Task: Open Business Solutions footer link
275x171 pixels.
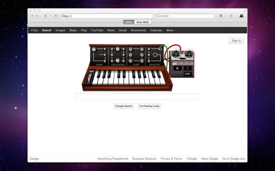Action: point(144,159)
